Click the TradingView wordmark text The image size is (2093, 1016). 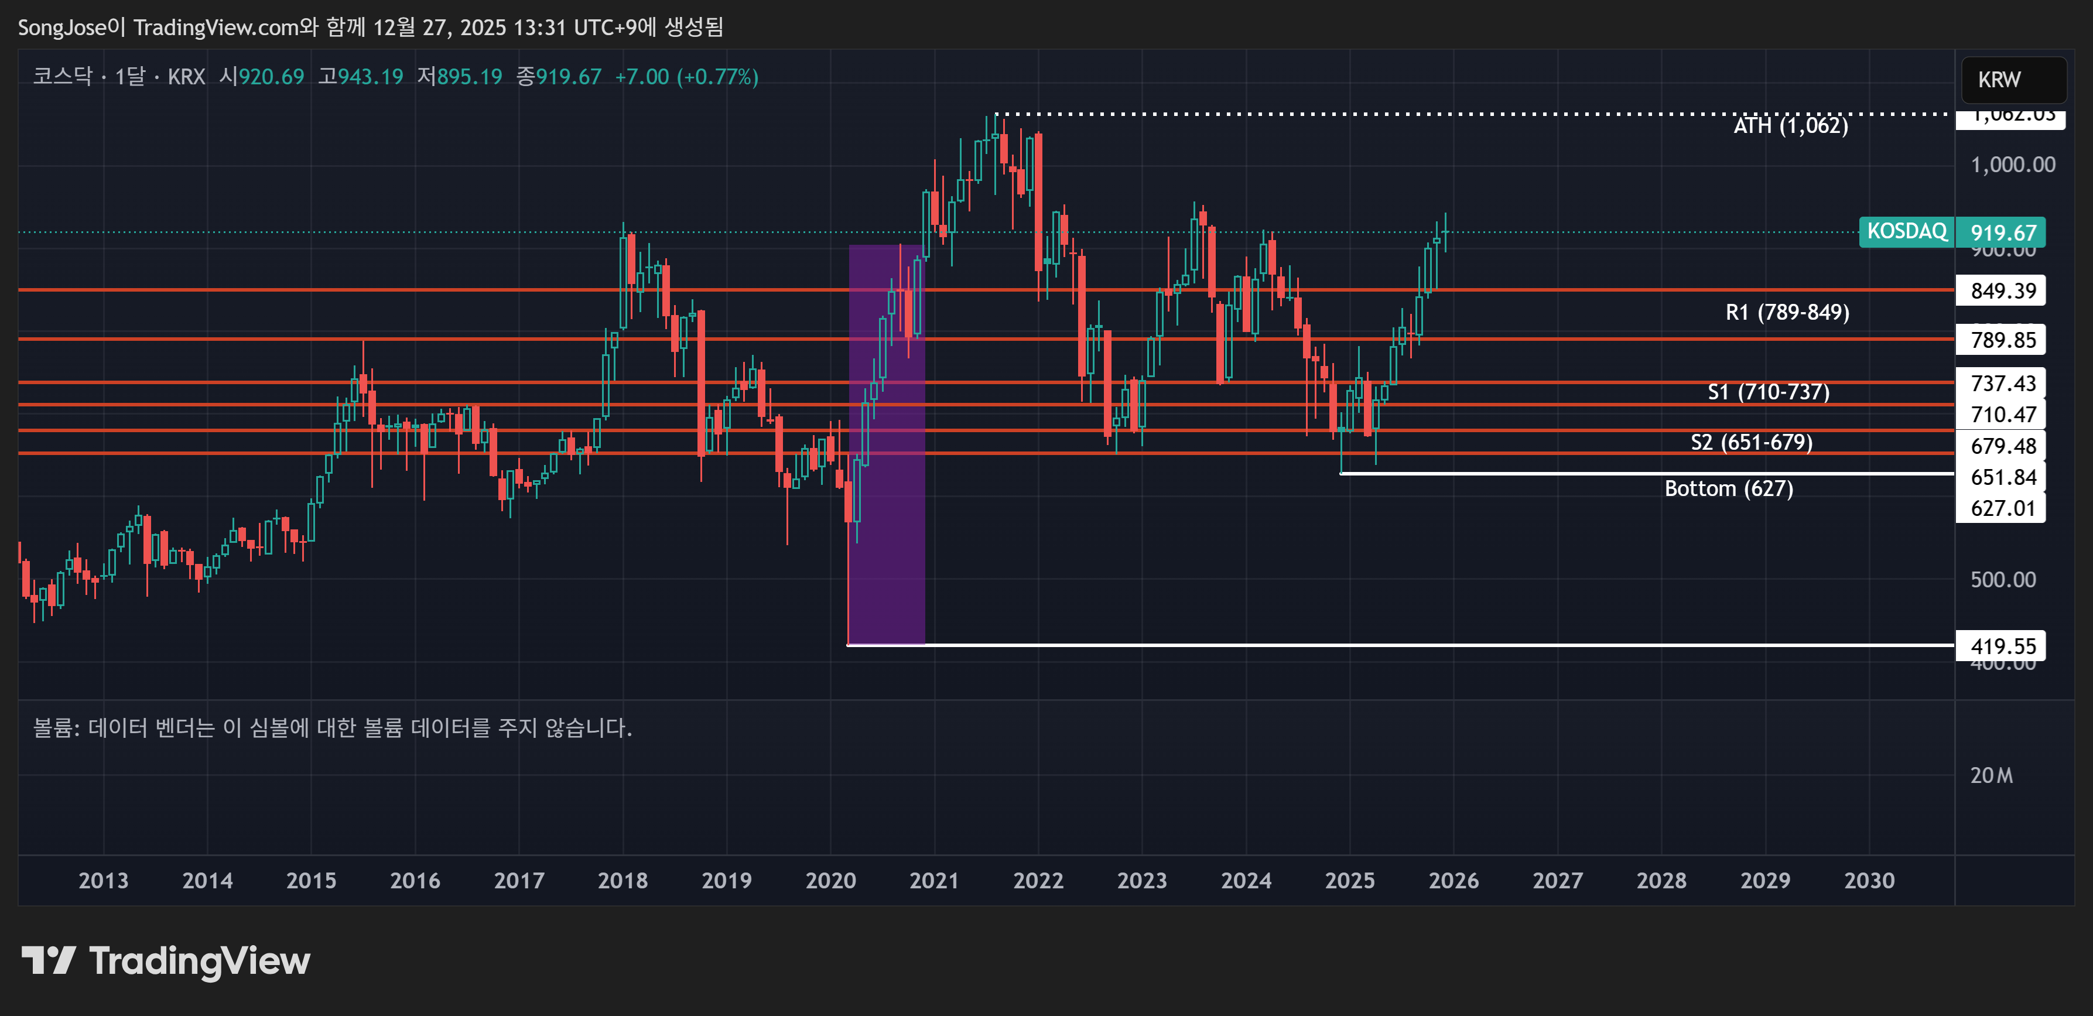[199, 961]
